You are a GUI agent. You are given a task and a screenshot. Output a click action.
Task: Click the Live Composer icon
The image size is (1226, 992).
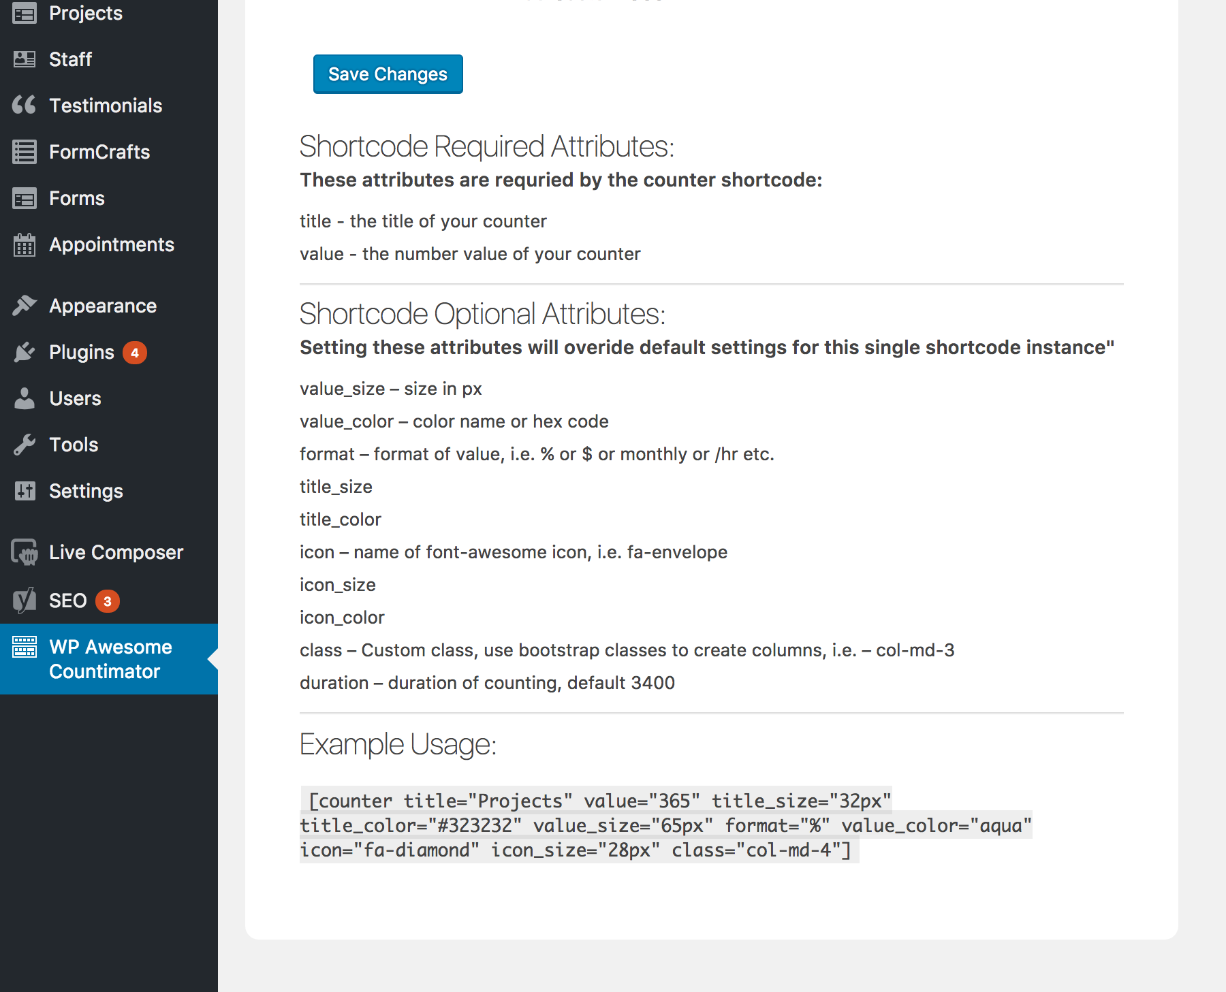pyautogui.click(x=25, y=552)
